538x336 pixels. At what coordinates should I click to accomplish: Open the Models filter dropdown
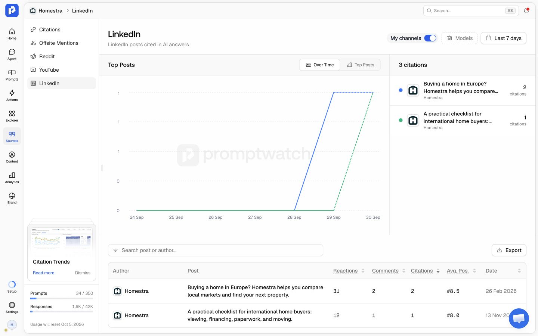tap(460, 38)
